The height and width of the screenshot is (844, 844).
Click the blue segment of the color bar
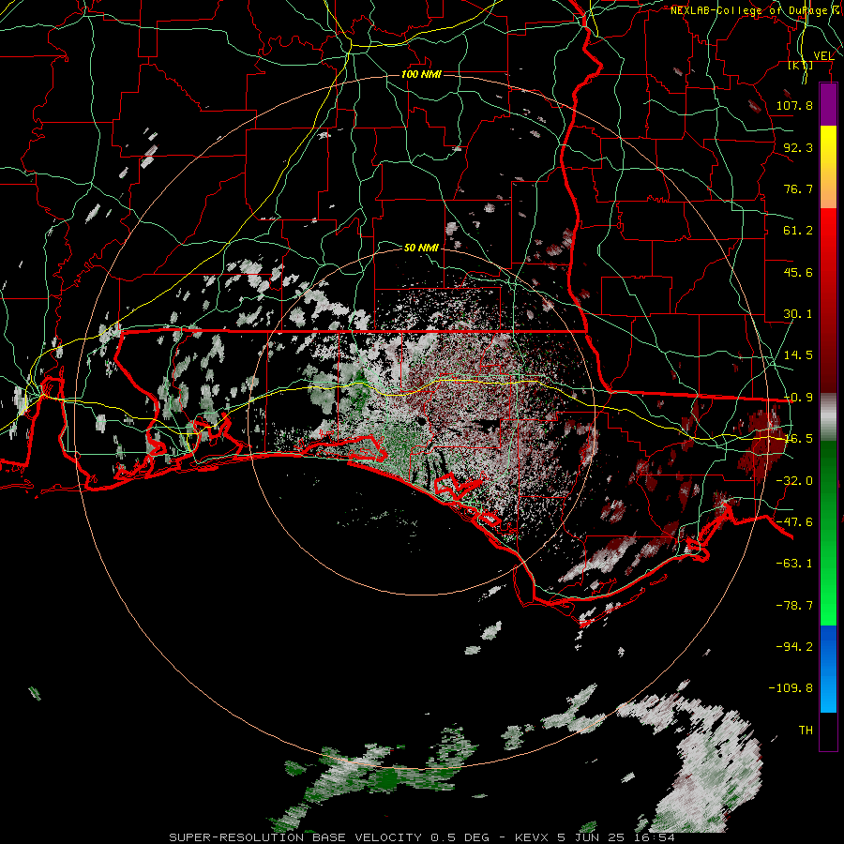828,668
